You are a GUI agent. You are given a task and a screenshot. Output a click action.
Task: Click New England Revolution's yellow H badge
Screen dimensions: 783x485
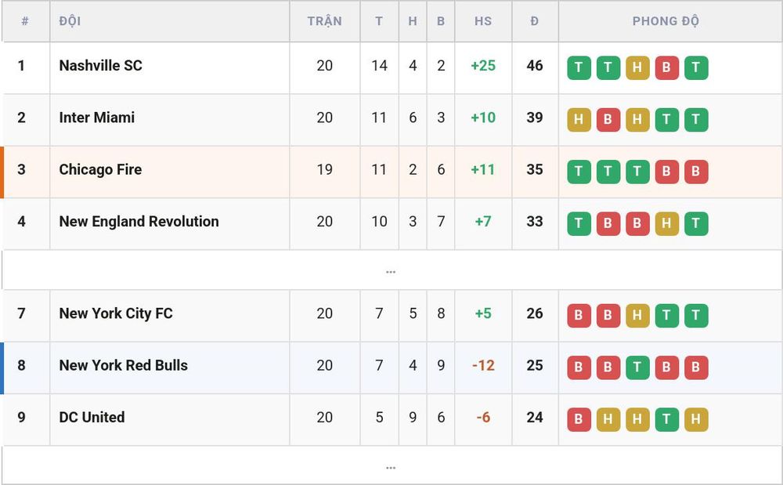tap(666, 223)
